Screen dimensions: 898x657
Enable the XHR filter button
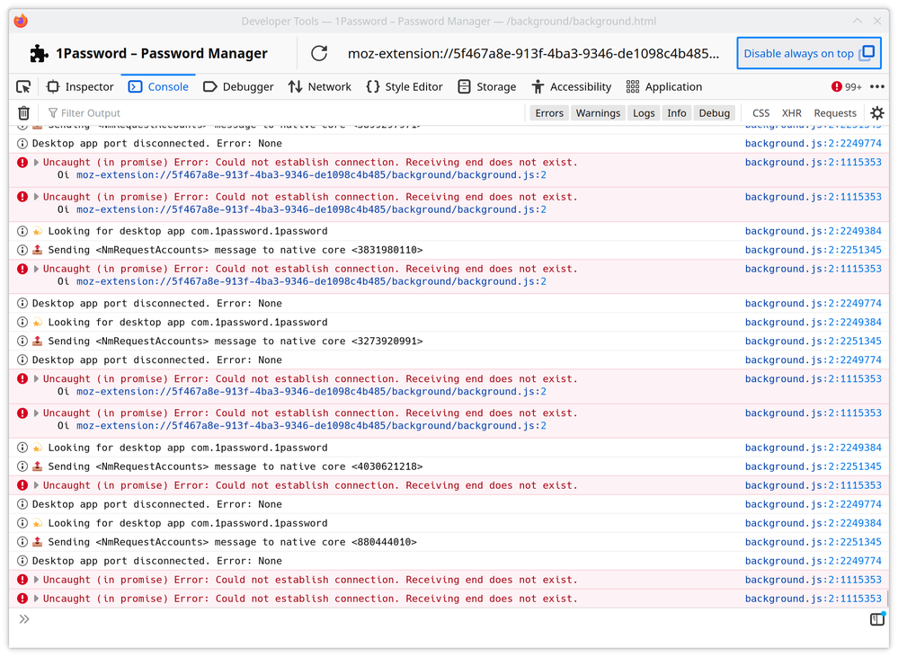791,113
